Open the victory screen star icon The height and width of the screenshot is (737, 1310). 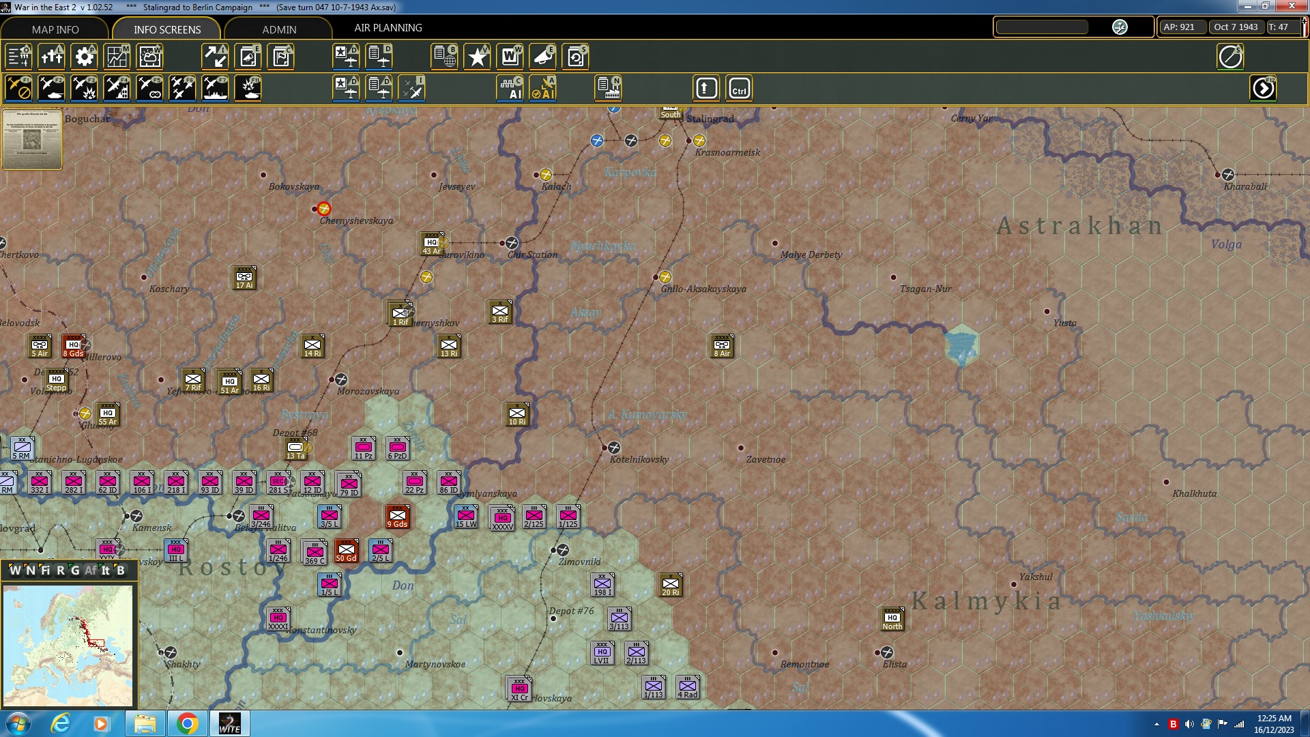click(477, 57)
